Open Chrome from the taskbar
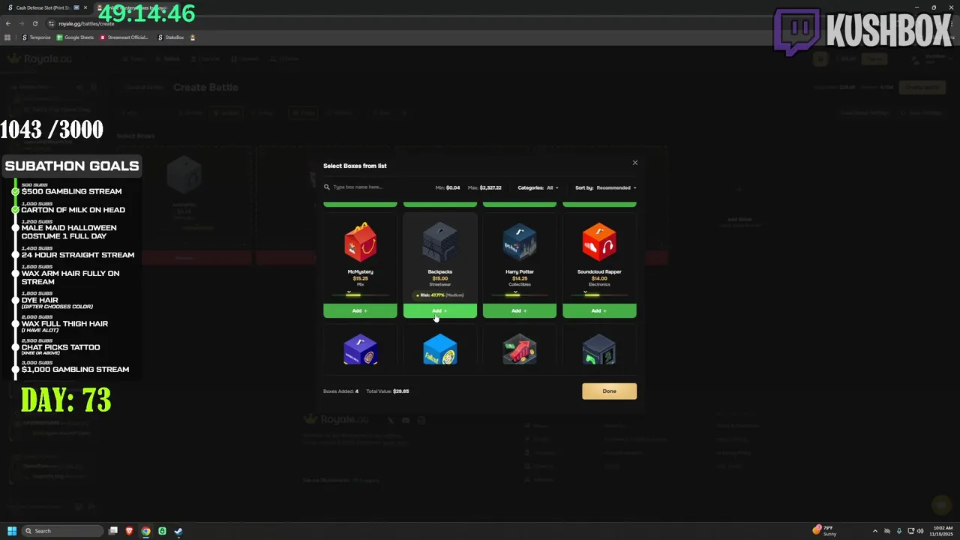This screenshot has height=540, width=960. click(x=145, y=531)
